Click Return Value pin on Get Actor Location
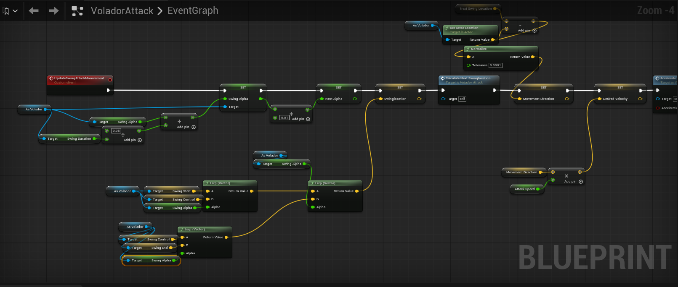 click(493, 40)
